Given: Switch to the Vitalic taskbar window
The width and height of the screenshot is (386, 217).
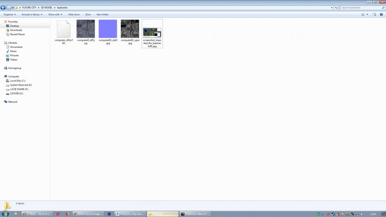Looking at the screenshot, I should [37, 214].
